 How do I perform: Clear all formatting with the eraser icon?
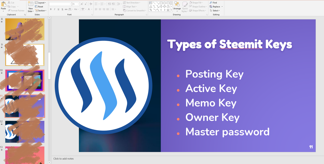pos(91,4)
